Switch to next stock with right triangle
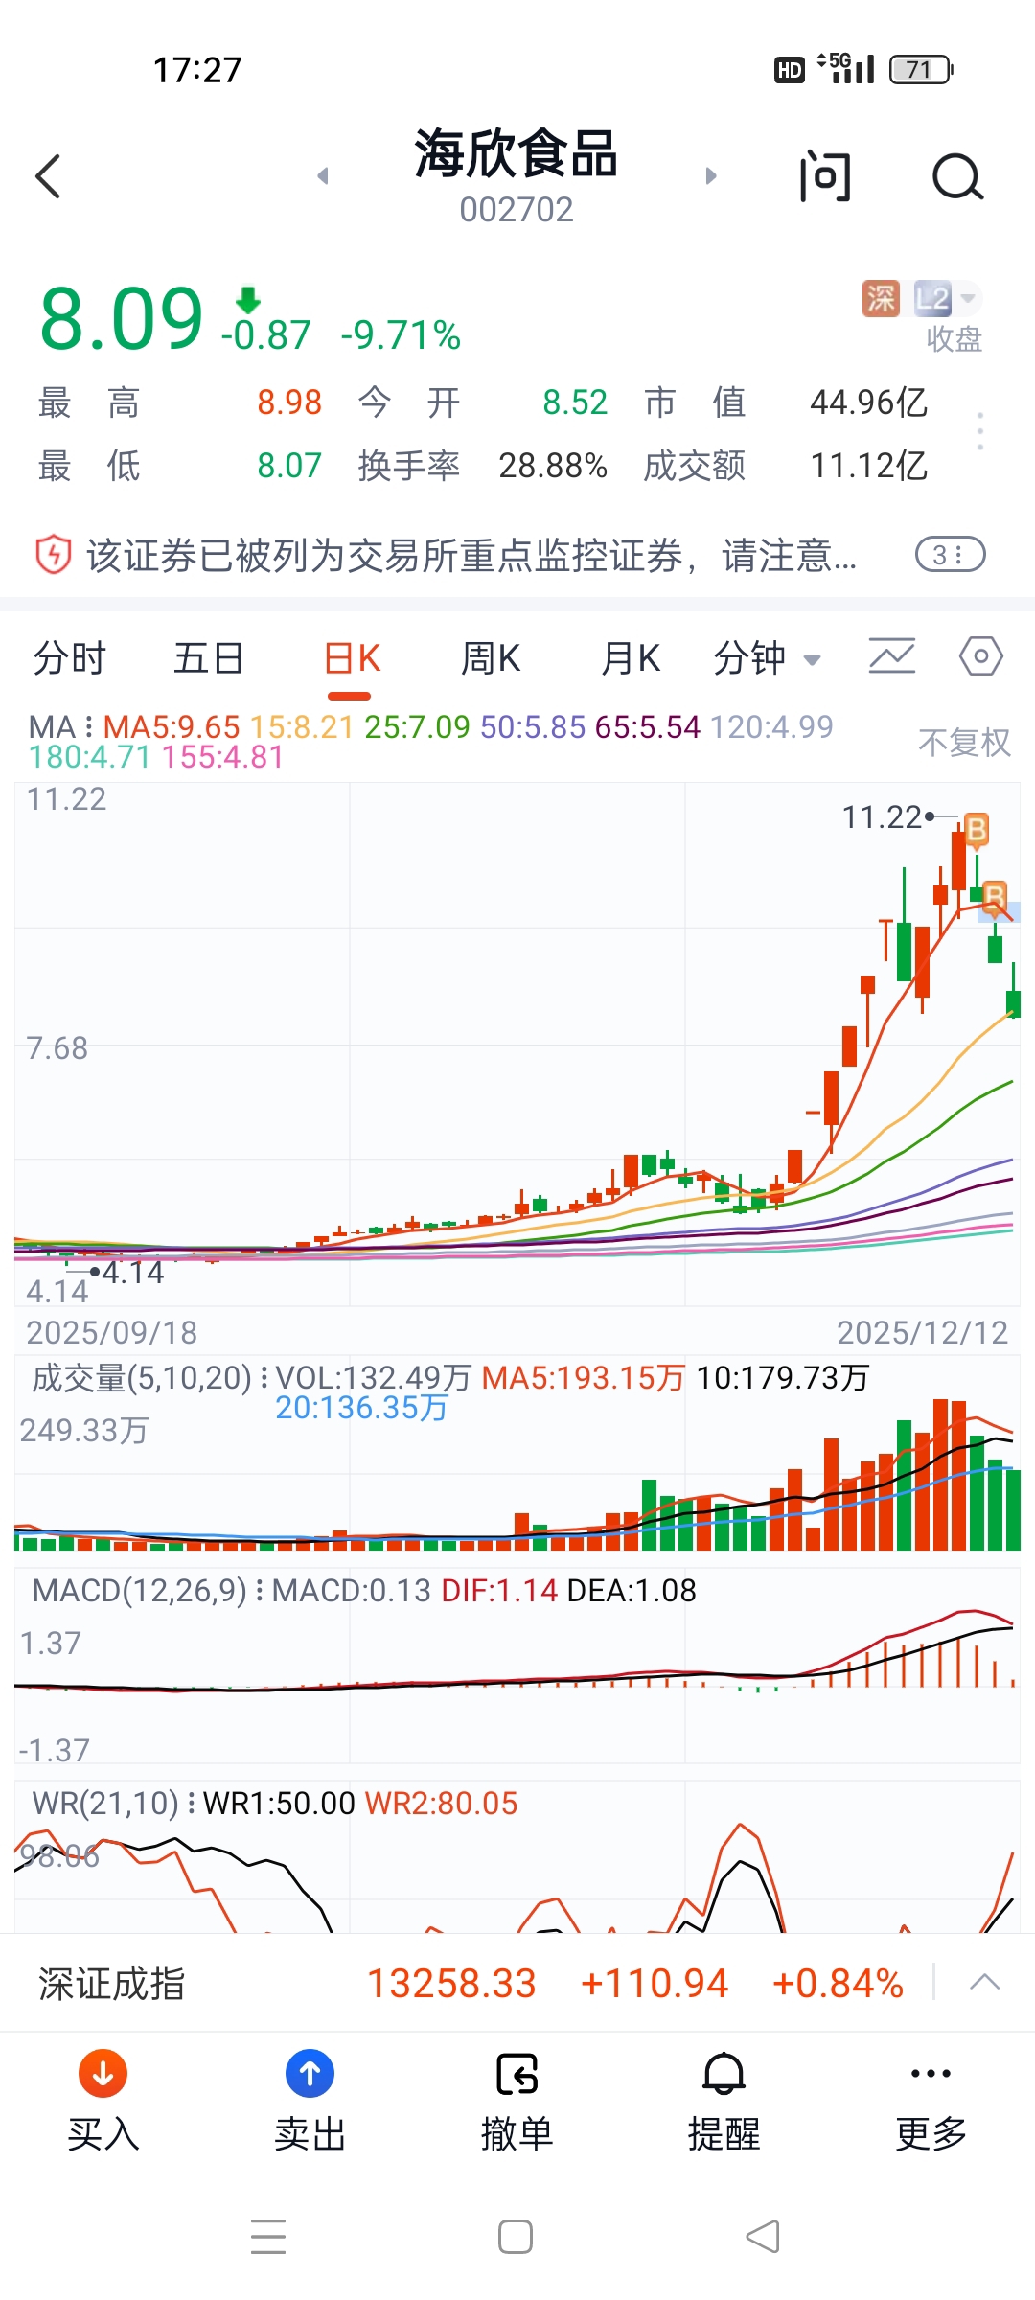 pos(710,176)
